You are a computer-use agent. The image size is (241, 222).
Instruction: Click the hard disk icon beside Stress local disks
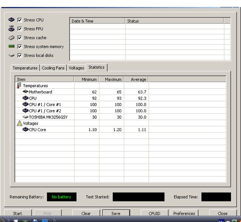(11, 55)
